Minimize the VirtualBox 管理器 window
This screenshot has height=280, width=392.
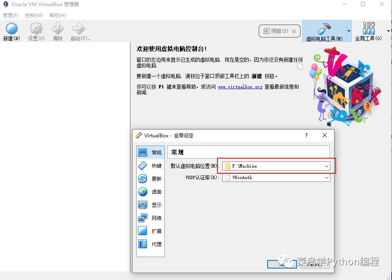click(x=345, y=4)
